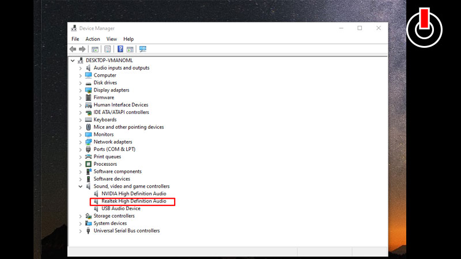Collapse Sound, video and game controllers

click(x=80, y=186)
